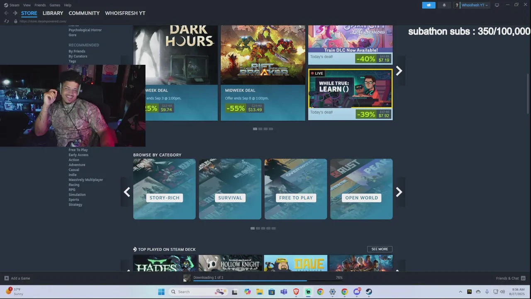Image resolution: width=531 pixels, height=299 pixels.
Task: Click Add a Game plus icon
Action: 7,278
